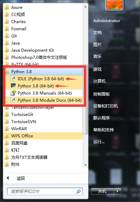Expand the Foxmail folder

pos(43,29)
